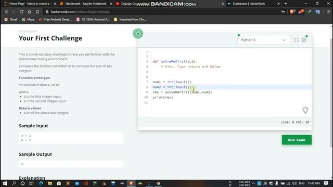The width and height of the screenshot is (333, 187).
Task: Open the saved passwords key icon
Action: [x=283, y=11]
